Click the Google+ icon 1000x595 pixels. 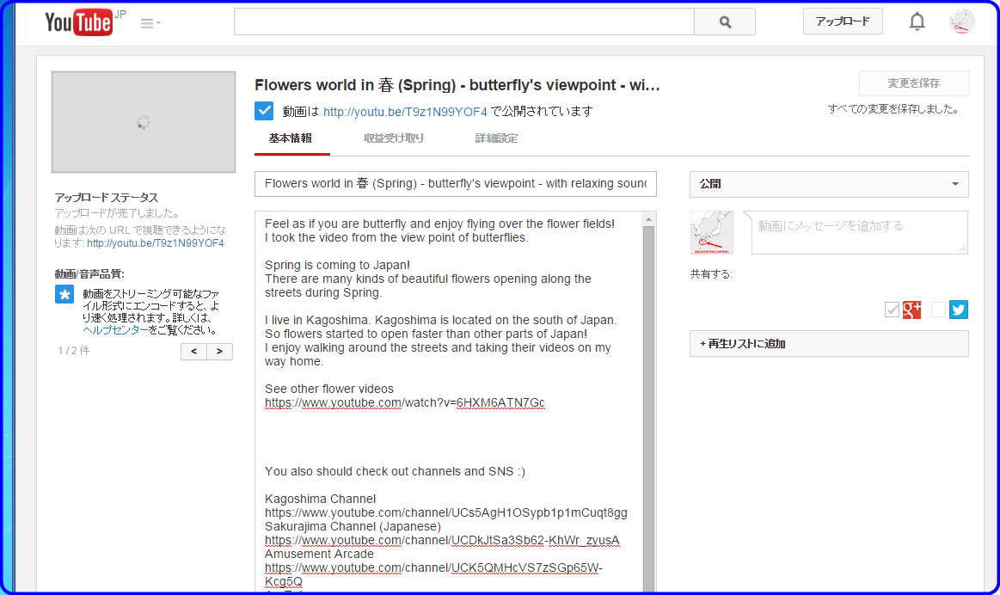(912, 310)
